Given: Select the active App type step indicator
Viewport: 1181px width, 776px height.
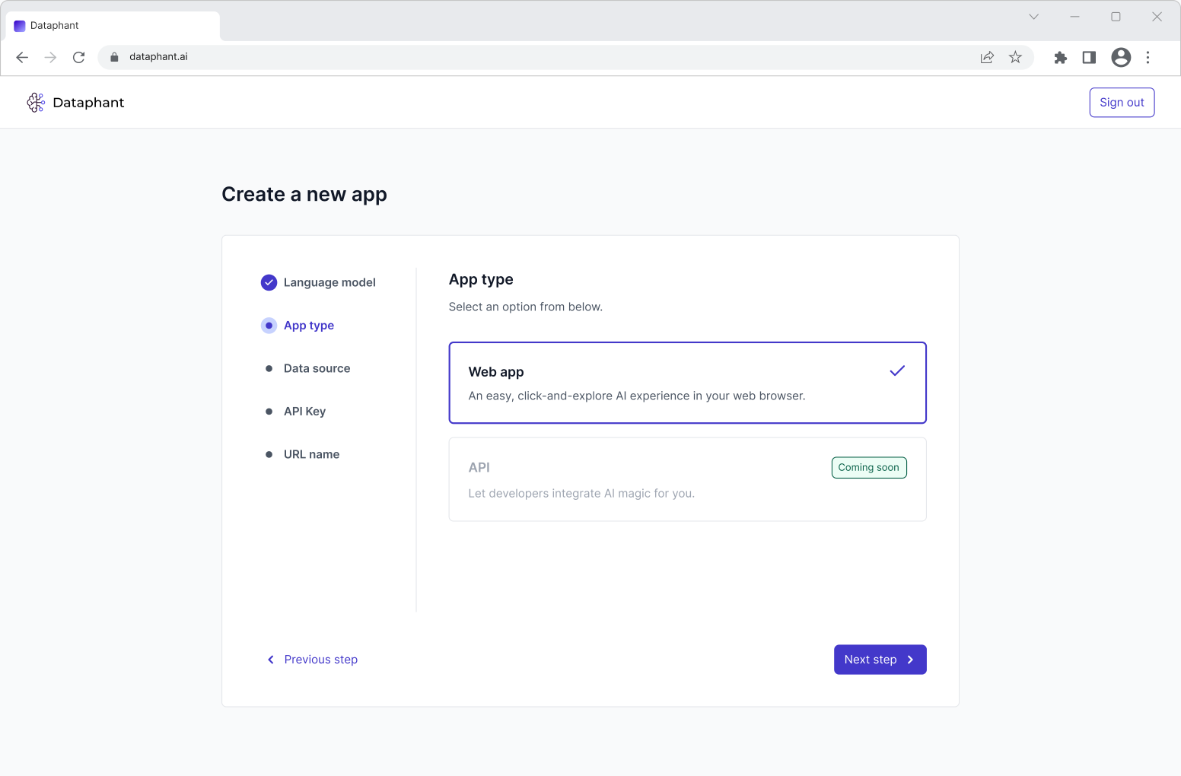Looking at the screenshot, I should point(269,325).
